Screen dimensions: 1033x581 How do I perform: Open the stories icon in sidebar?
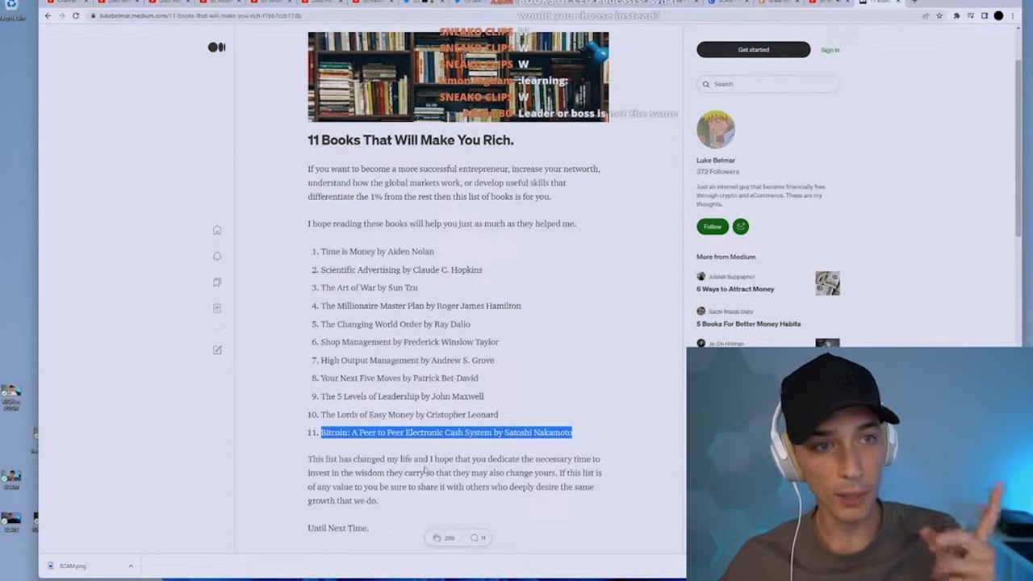(217, 308)
